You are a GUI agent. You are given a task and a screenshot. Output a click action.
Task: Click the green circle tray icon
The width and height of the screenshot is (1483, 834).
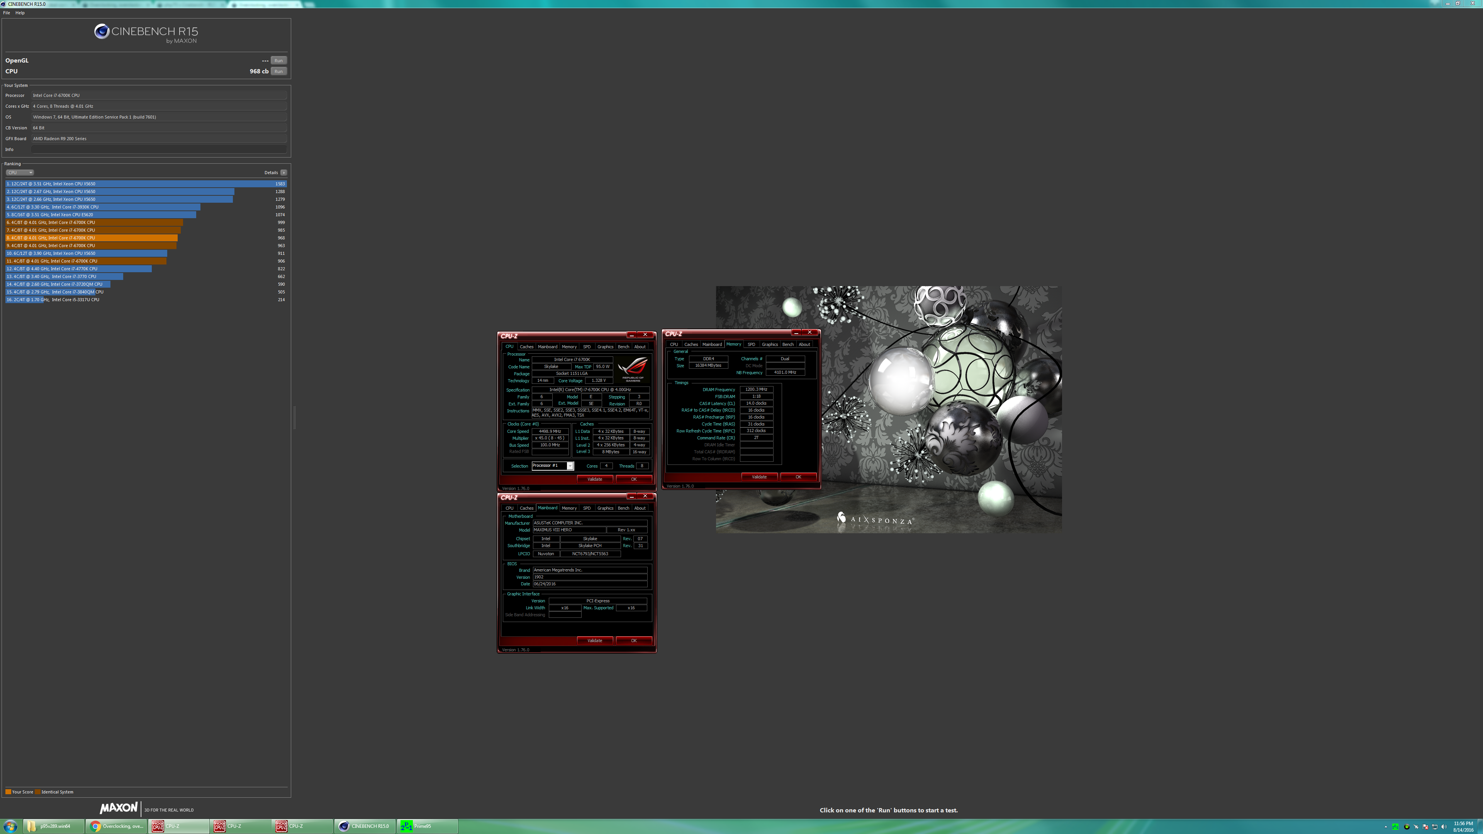pyautogui.click(x=1407, y=827)
